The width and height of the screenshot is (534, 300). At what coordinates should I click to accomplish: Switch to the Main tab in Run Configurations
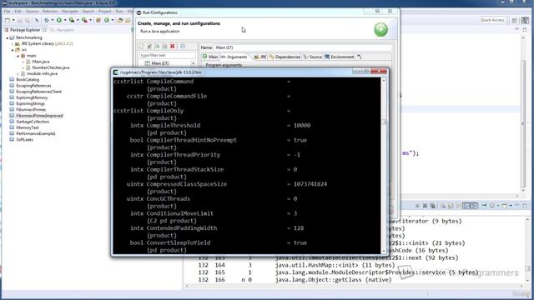coord(209,57)
